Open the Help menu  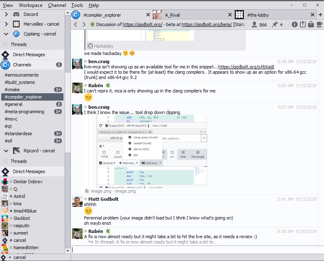94,5
